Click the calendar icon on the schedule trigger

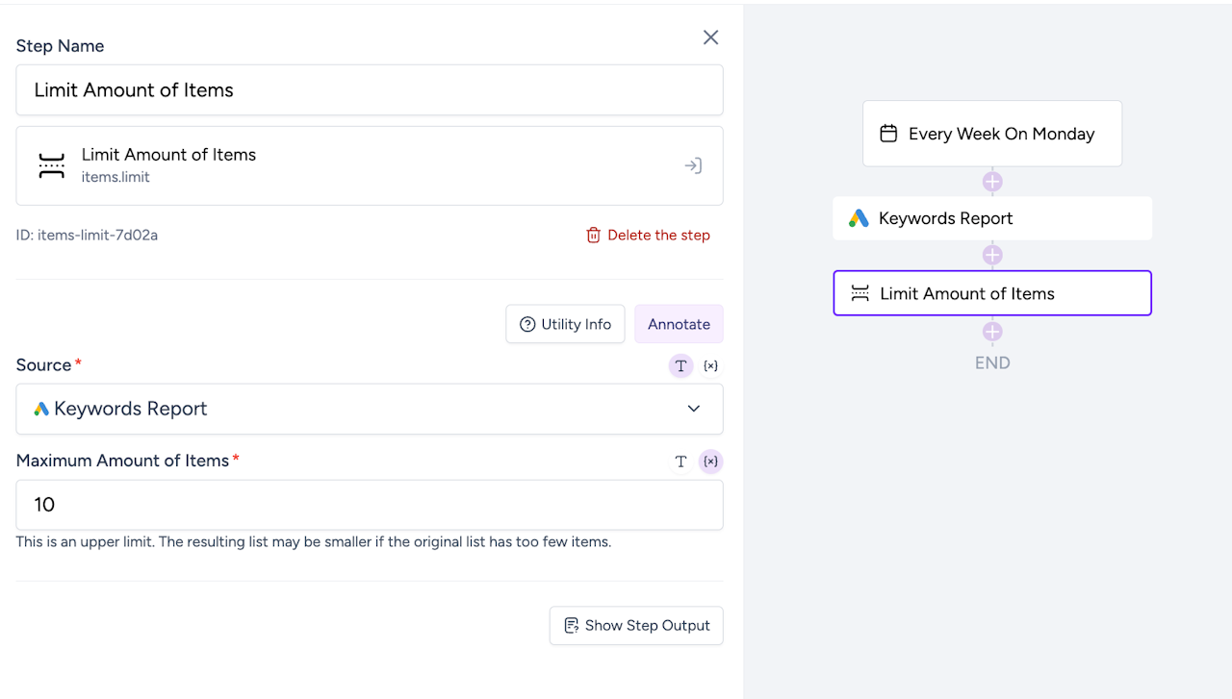click(x=888, y=134)
